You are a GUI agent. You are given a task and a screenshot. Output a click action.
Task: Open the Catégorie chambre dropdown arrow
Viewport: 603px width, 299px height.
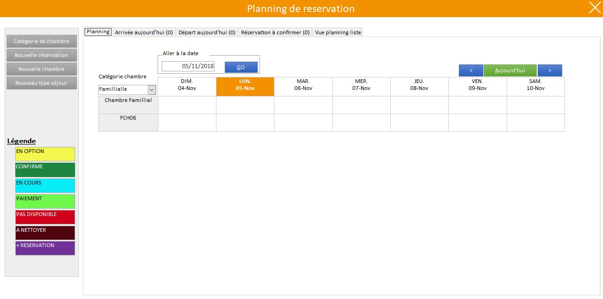pos(152,89)
